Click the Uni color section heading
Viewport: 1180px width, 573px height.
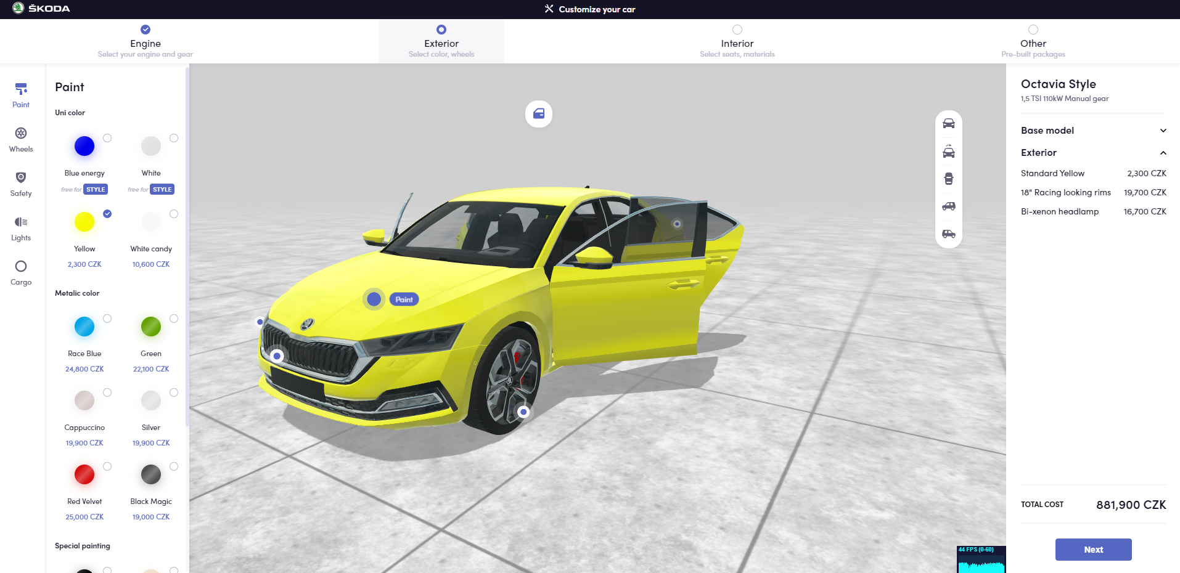(70, 113)
